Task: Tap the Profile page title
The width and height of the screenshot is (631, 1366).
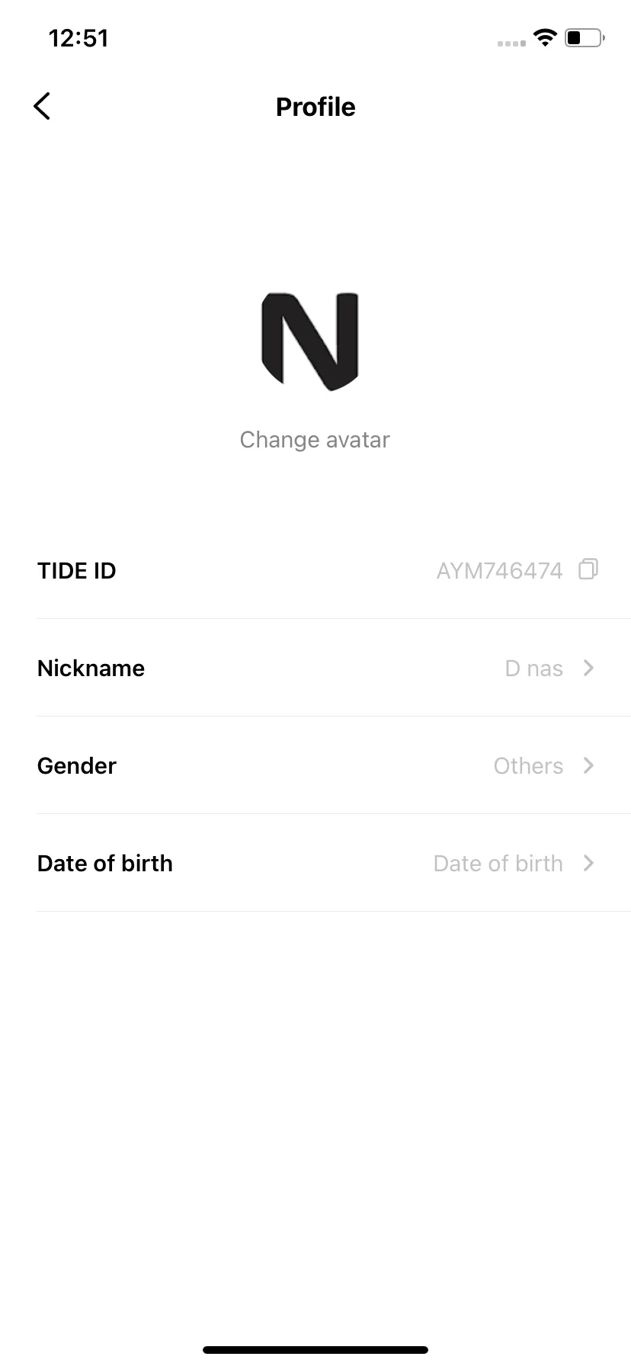Action: point(315,107)
